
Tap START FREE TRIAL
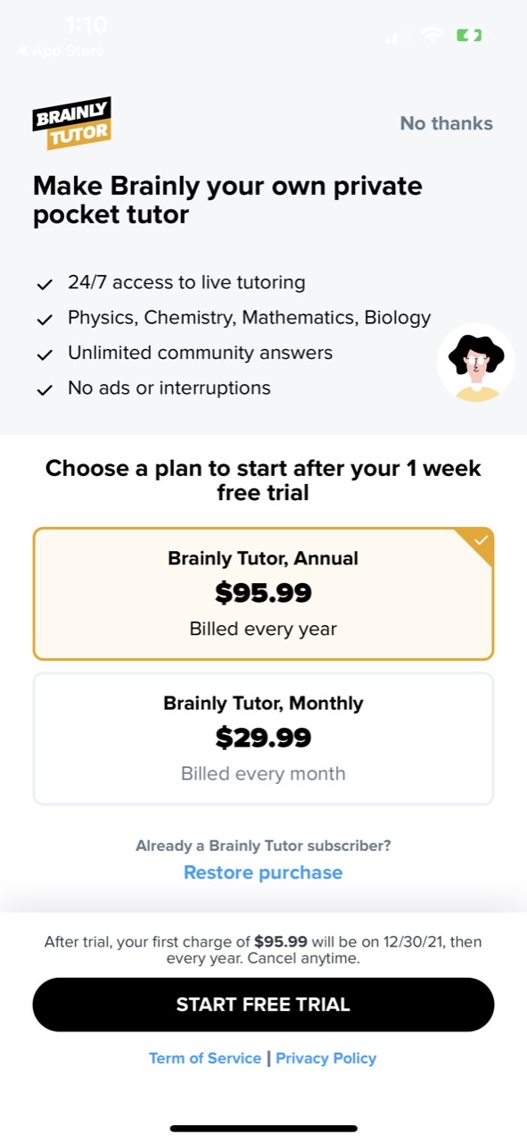click(x=263, y=1004)
